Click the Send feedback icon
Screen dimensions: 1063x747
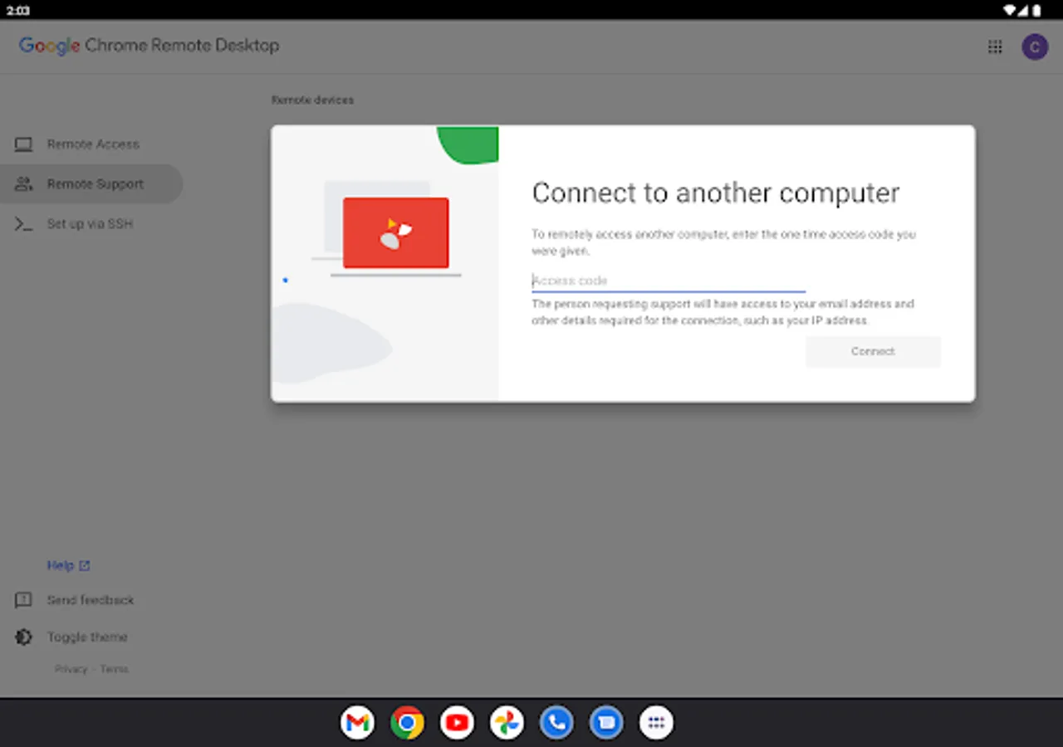pyautogui.click(x=23, y=600)
